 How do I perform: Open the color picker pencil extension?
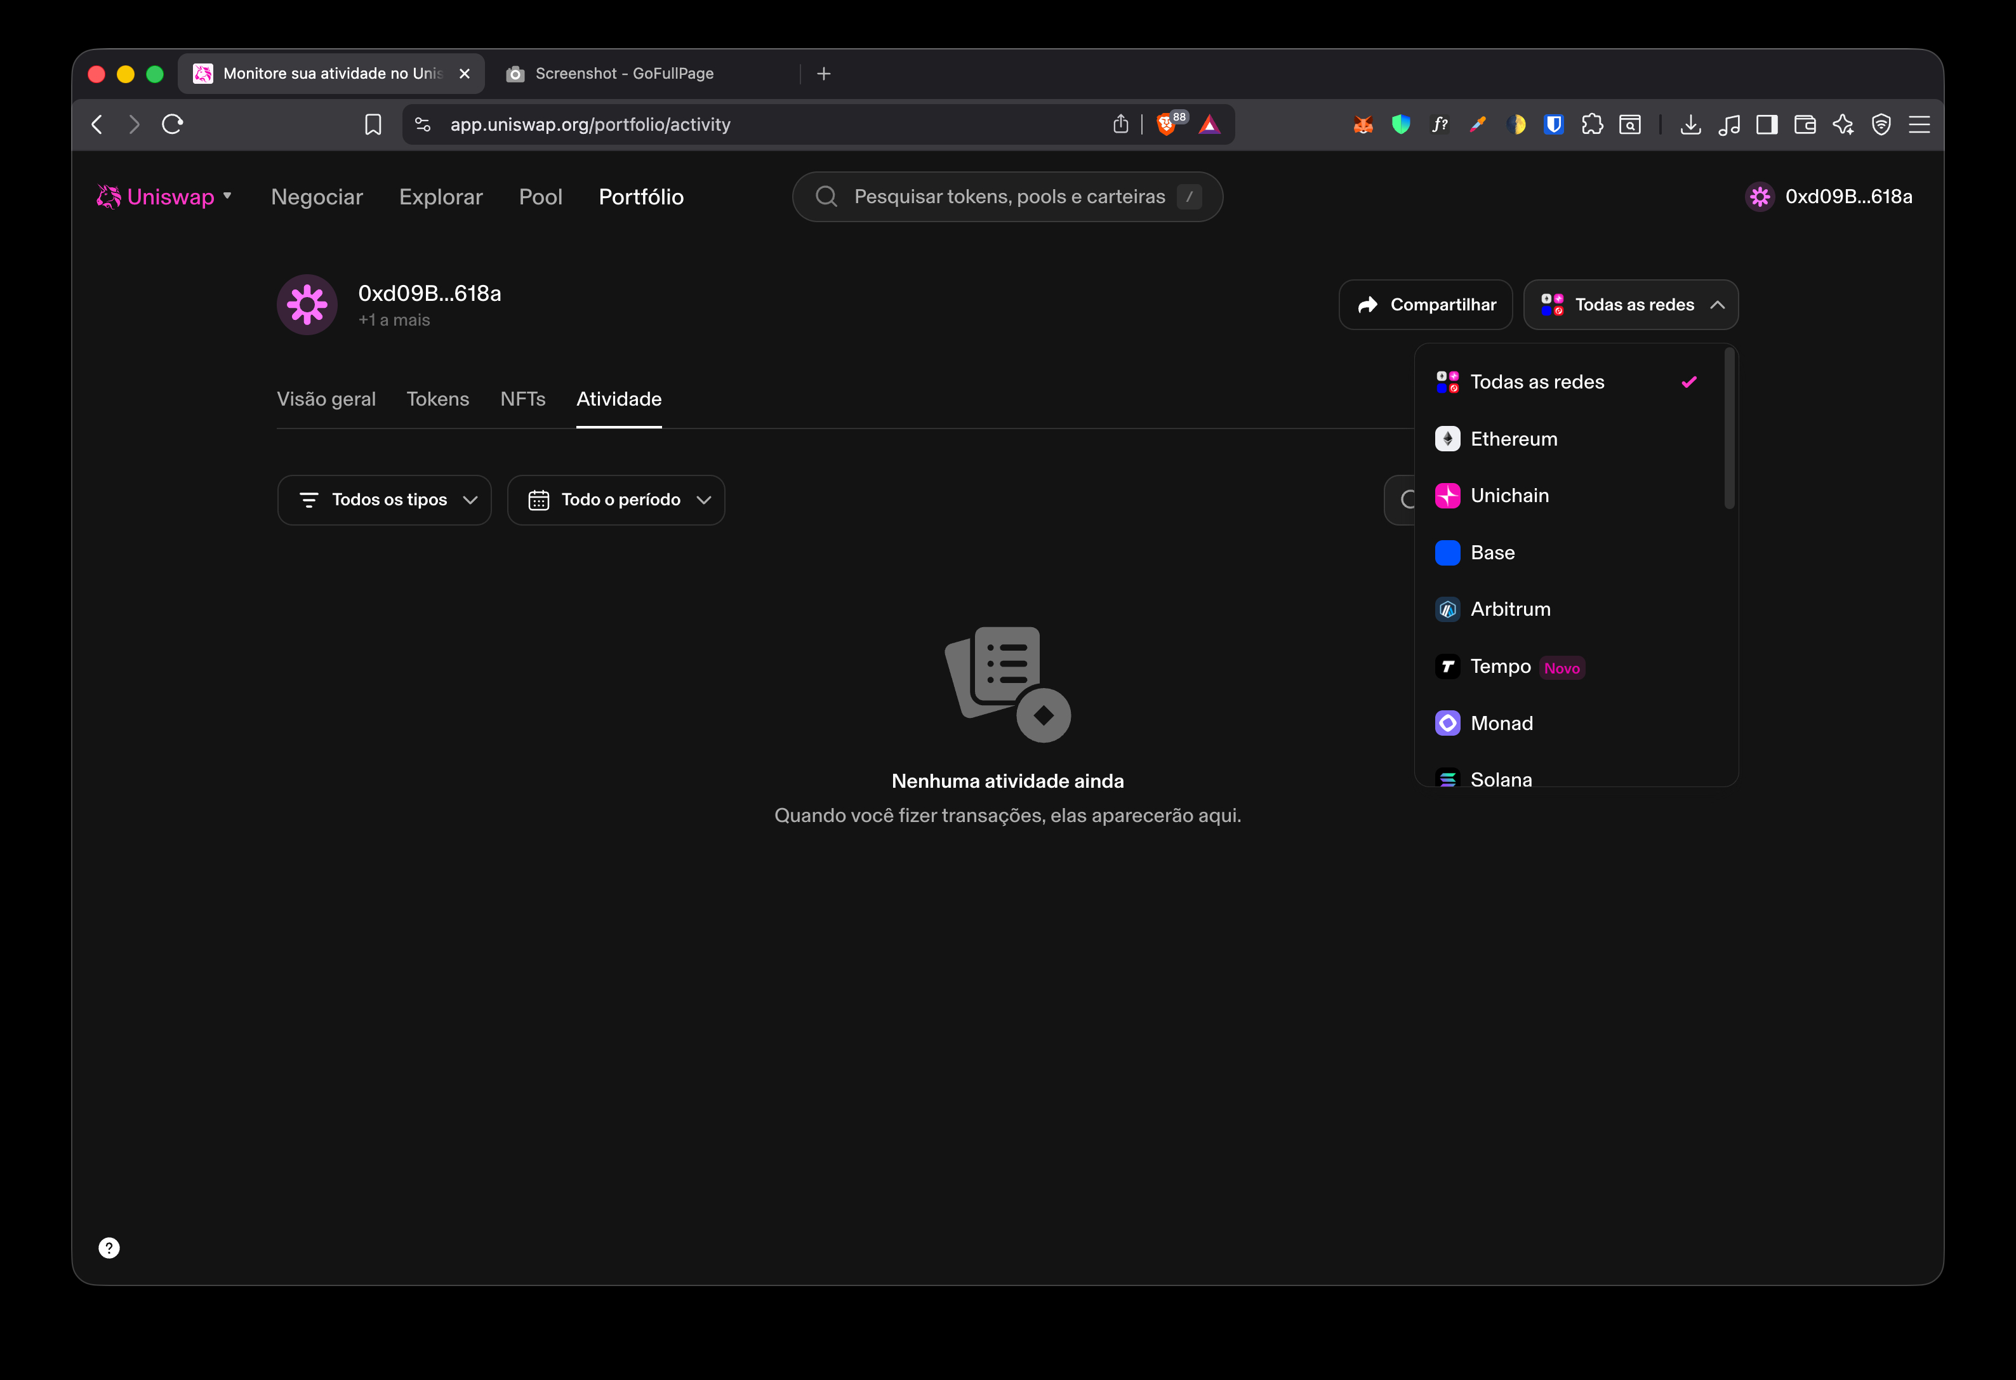point(1478,125)
